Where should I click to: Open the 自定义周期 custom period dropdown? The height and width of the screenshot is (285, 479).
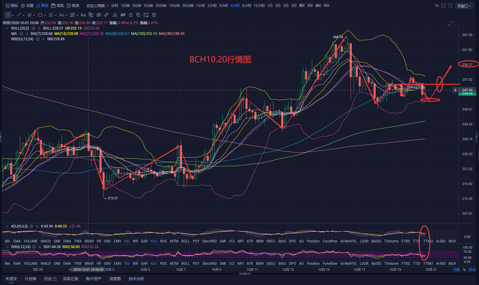point(97,6)
